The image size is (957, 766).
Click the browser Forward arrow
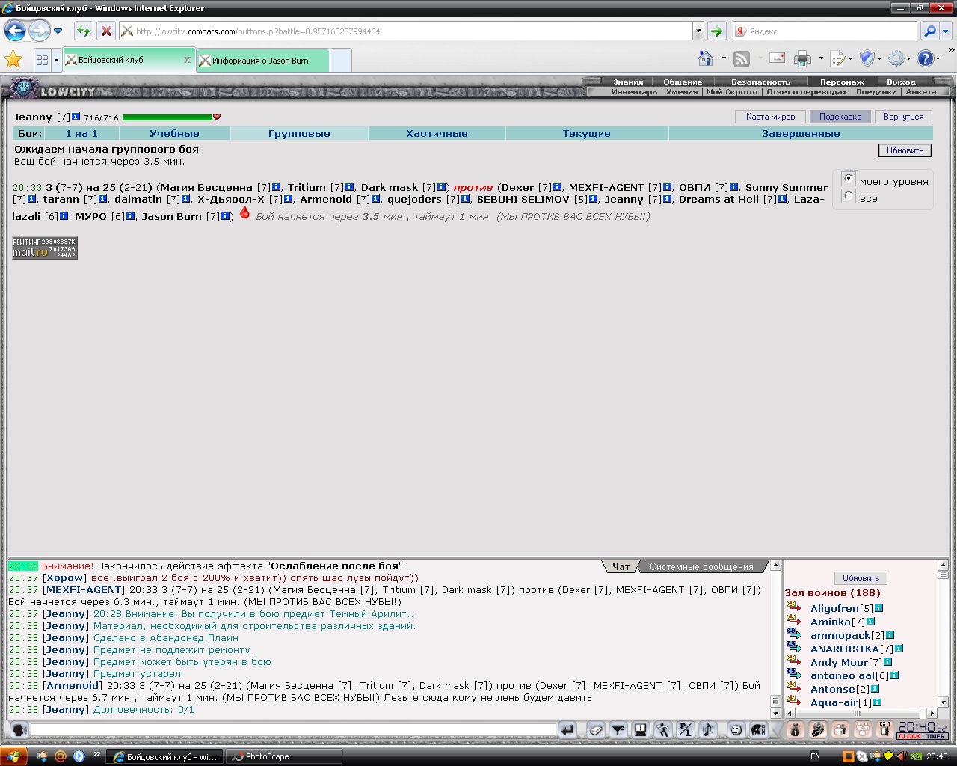tap(39, 31)
